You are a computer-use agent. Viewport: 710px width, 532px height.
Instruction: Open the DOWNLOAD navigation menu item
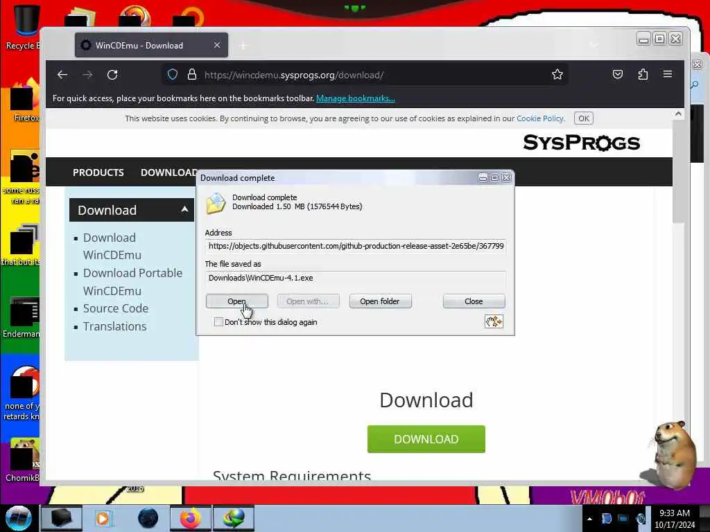click(x=168, y=172)
